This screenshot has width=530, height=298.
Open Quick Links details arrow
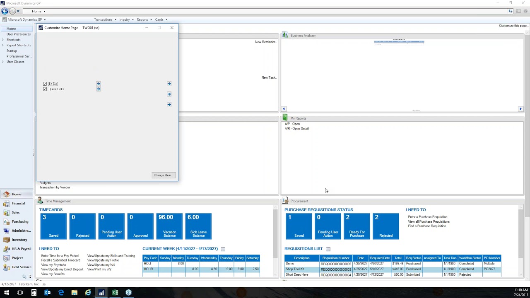click(99, 89)
